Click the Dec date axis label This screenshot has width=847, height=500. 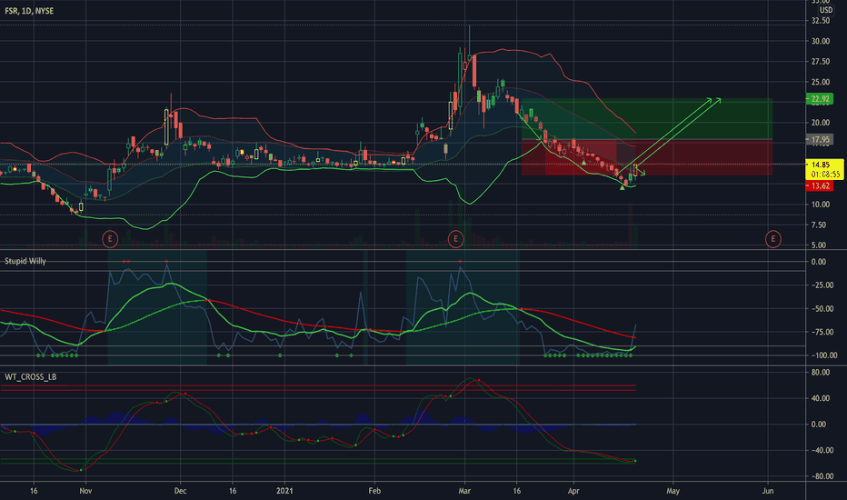pyautogui.click(x=180, y=491)
